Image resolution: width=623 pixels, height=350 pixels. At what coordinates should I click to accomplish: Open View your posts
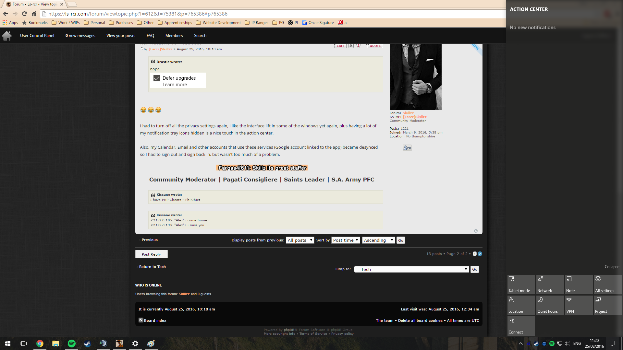pyautogui.click(x=121, y=36)
